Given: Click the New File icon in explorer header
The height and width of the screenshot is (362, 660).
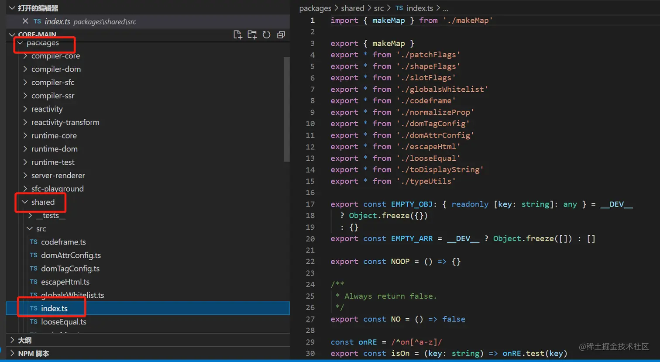Looking at the screenshot, I should point(237,35).
